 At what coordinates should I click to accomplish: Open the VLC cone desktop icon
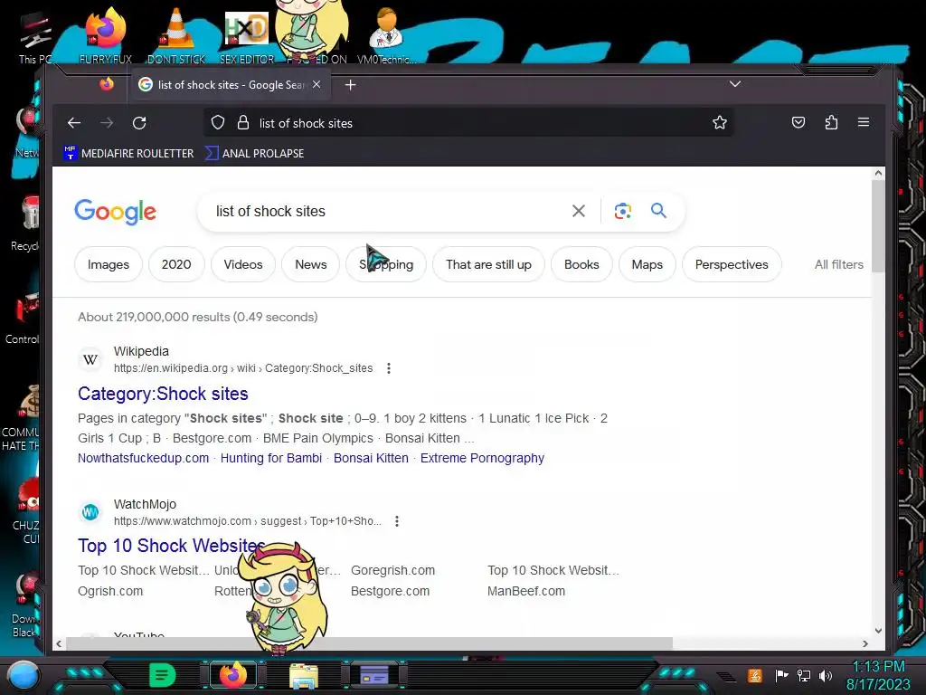point(176,34)
